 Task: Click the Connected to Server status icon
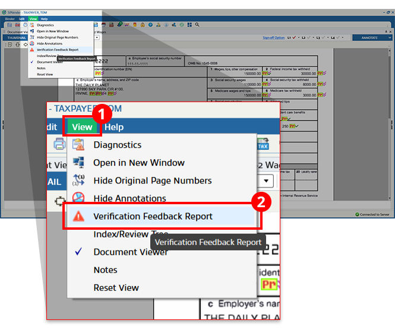358,214
